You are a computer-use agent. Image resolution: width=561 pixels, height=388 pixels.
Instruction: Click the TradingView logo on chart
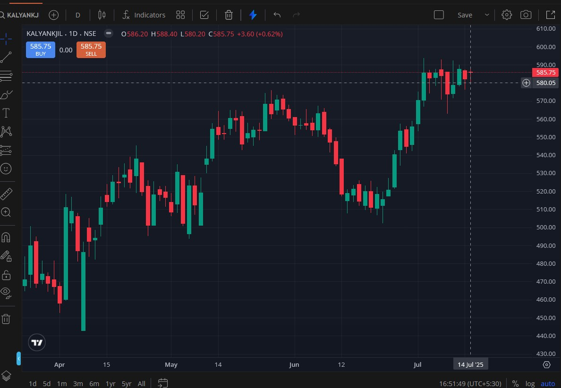pos(37,343)
